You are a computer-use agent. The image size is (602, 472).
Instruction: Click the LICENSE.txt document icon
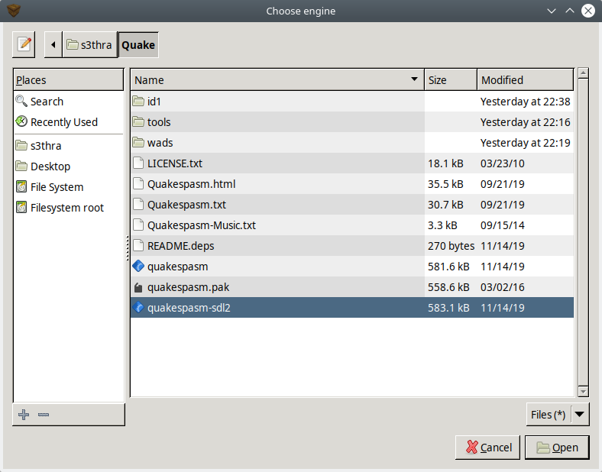pos(138,163)
